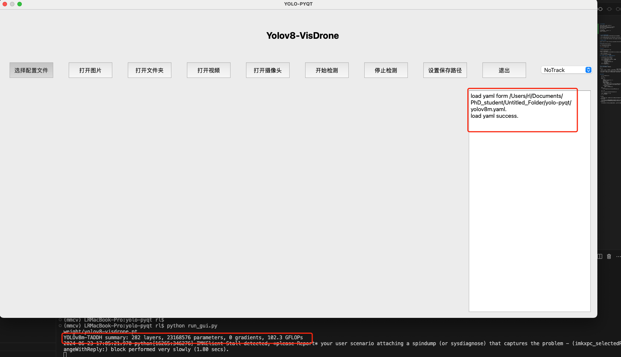Click the YOLOv8m-TADDH summary terminal line
621x357 pixels.
pos(183,337)
